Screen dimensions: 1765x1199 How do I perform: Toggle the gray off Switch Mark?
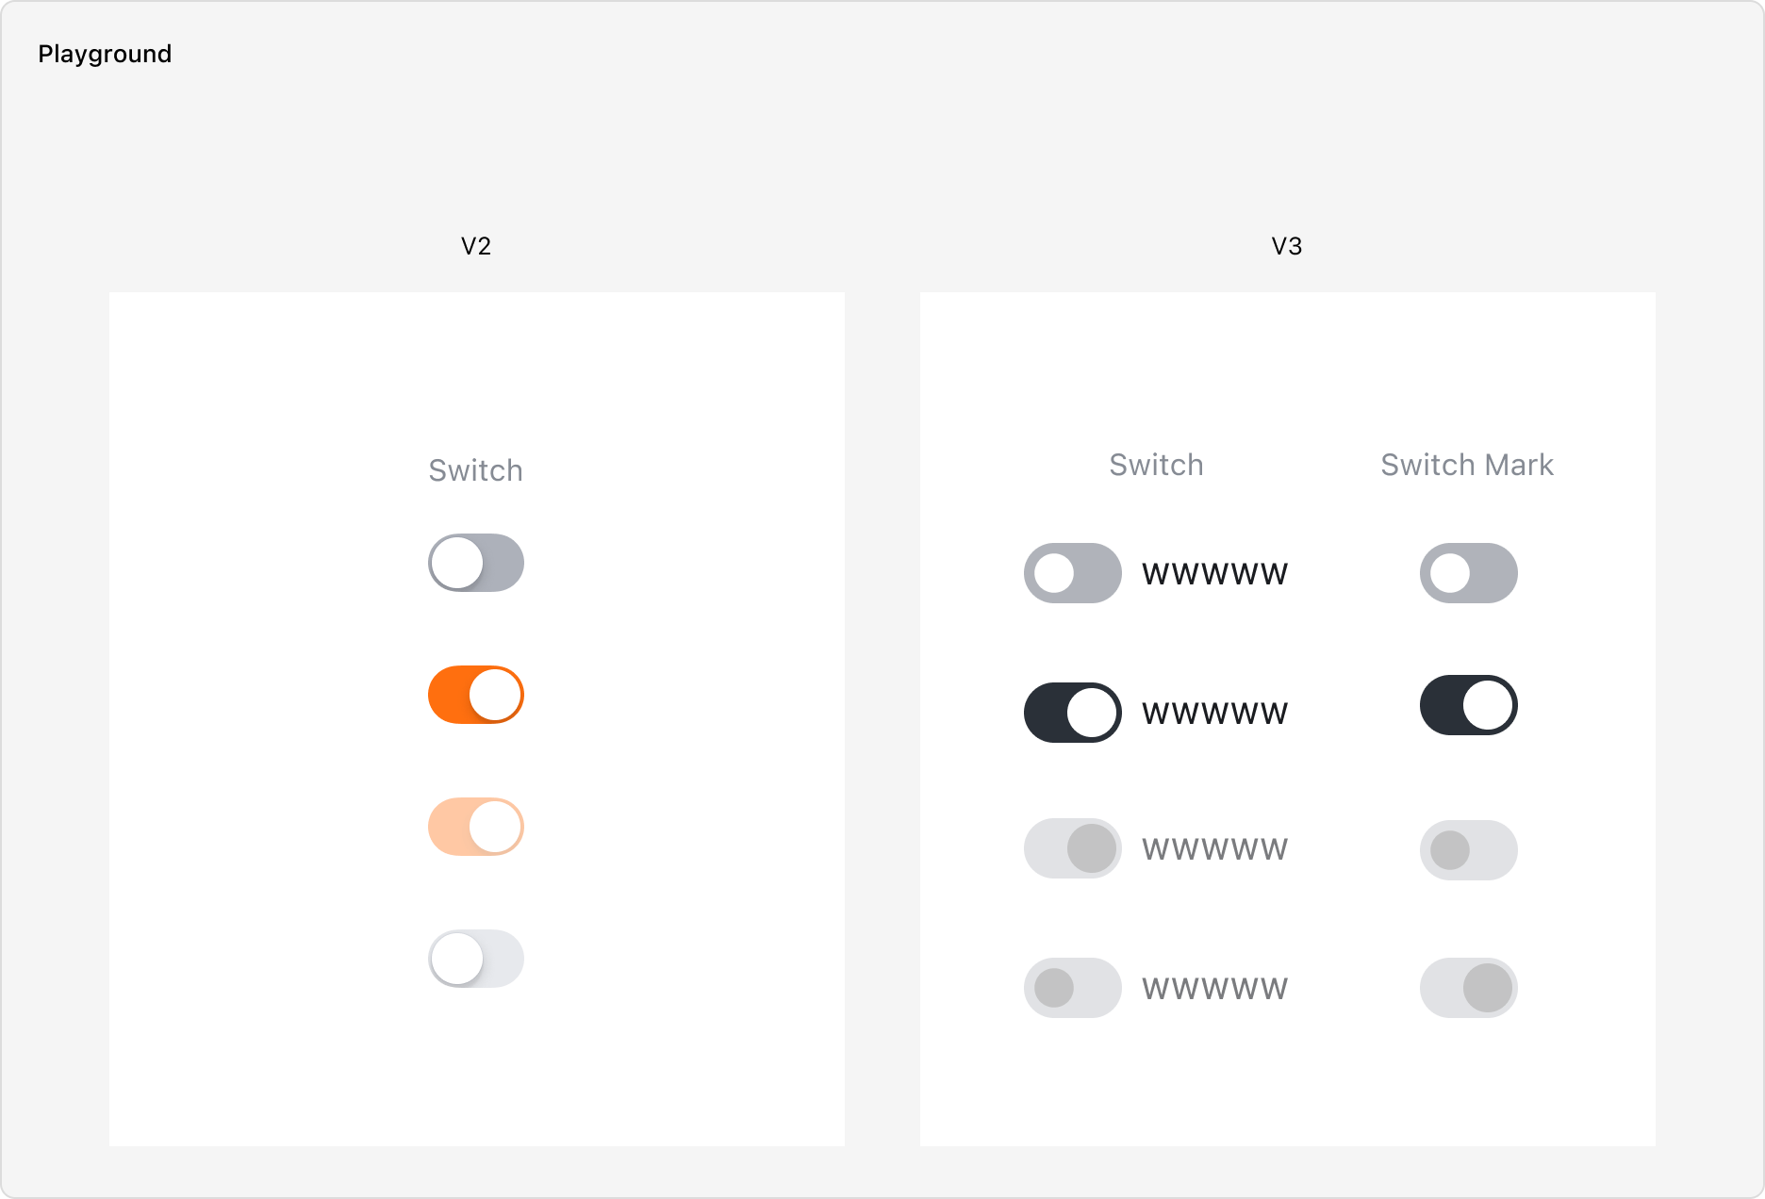pos(1469,573)
